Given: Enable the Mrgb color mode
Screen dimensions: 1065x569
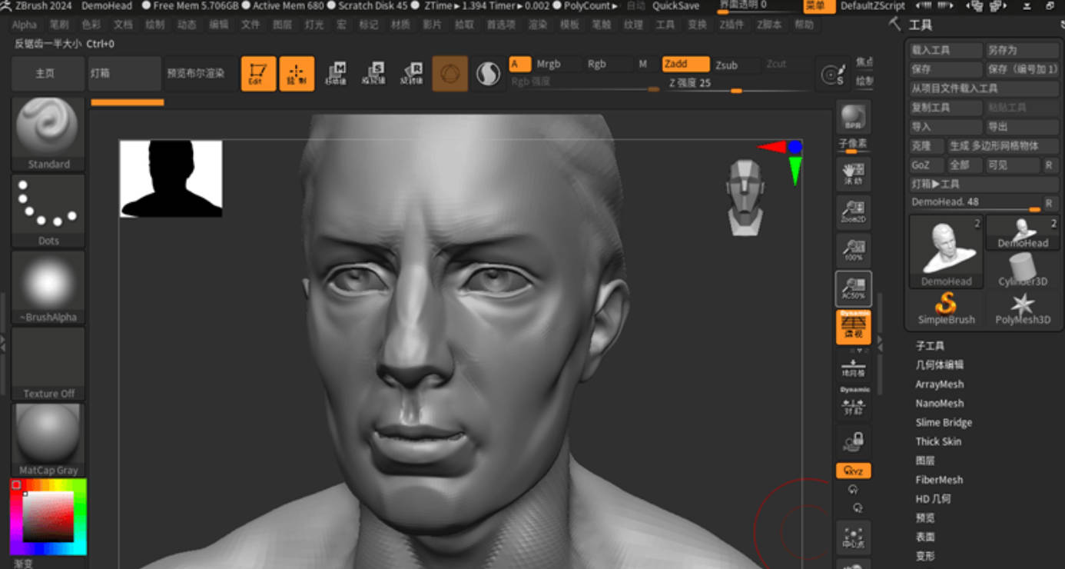Looking at the screenshot, I should click(549, 65).
